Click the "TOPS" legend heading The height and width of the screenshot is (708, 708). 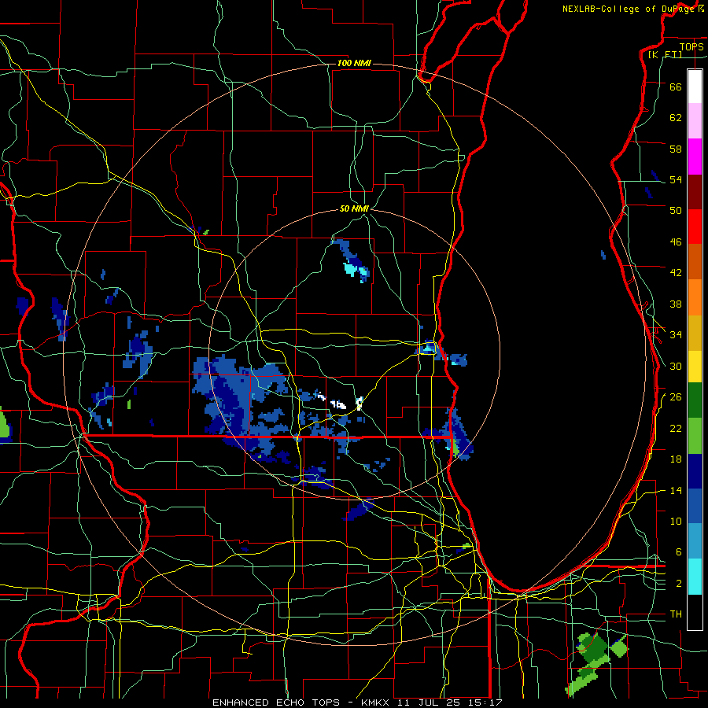click(x=691, y=47)
